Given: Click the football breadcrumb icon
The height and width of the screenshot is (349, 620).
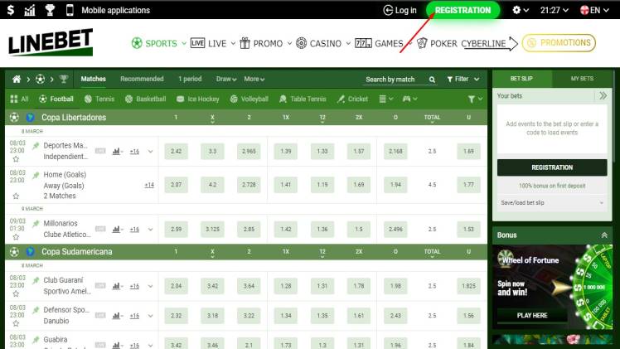Looking at the screenshot, I should tap(40, 79).
